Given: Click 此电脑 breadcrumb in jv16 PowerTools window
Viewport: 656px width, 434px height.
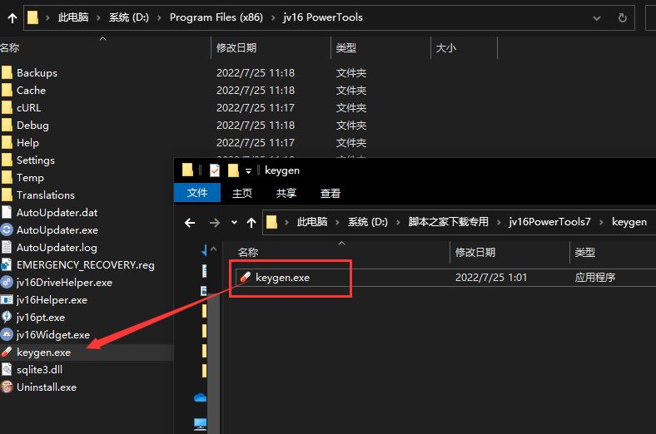Looking at the screenshot, I should click(x=73, y=17).
